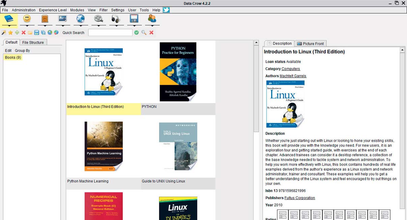Click inside the Quick Search field
The height and width of the screenshot is (220, 407).
110,32
